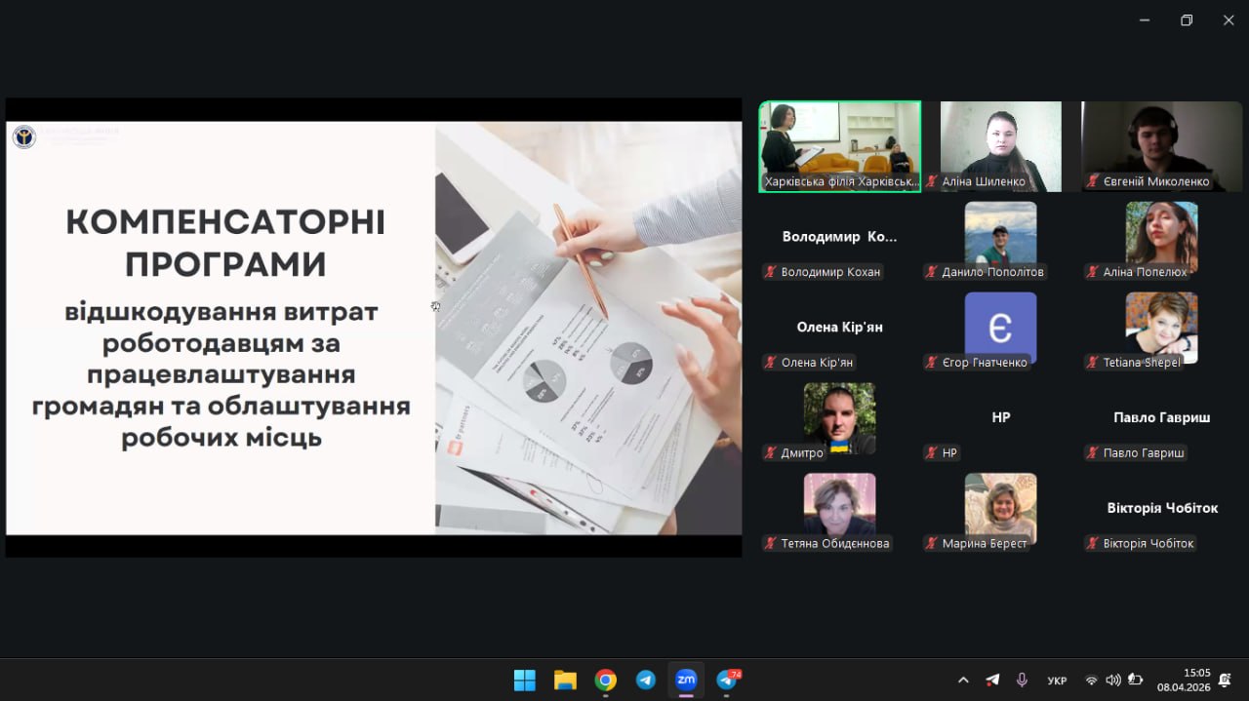The height and width of the screenshot is (701, 1249).
Task: Click the shared Компенсаторні програми slide
Action: coord(374,328)
